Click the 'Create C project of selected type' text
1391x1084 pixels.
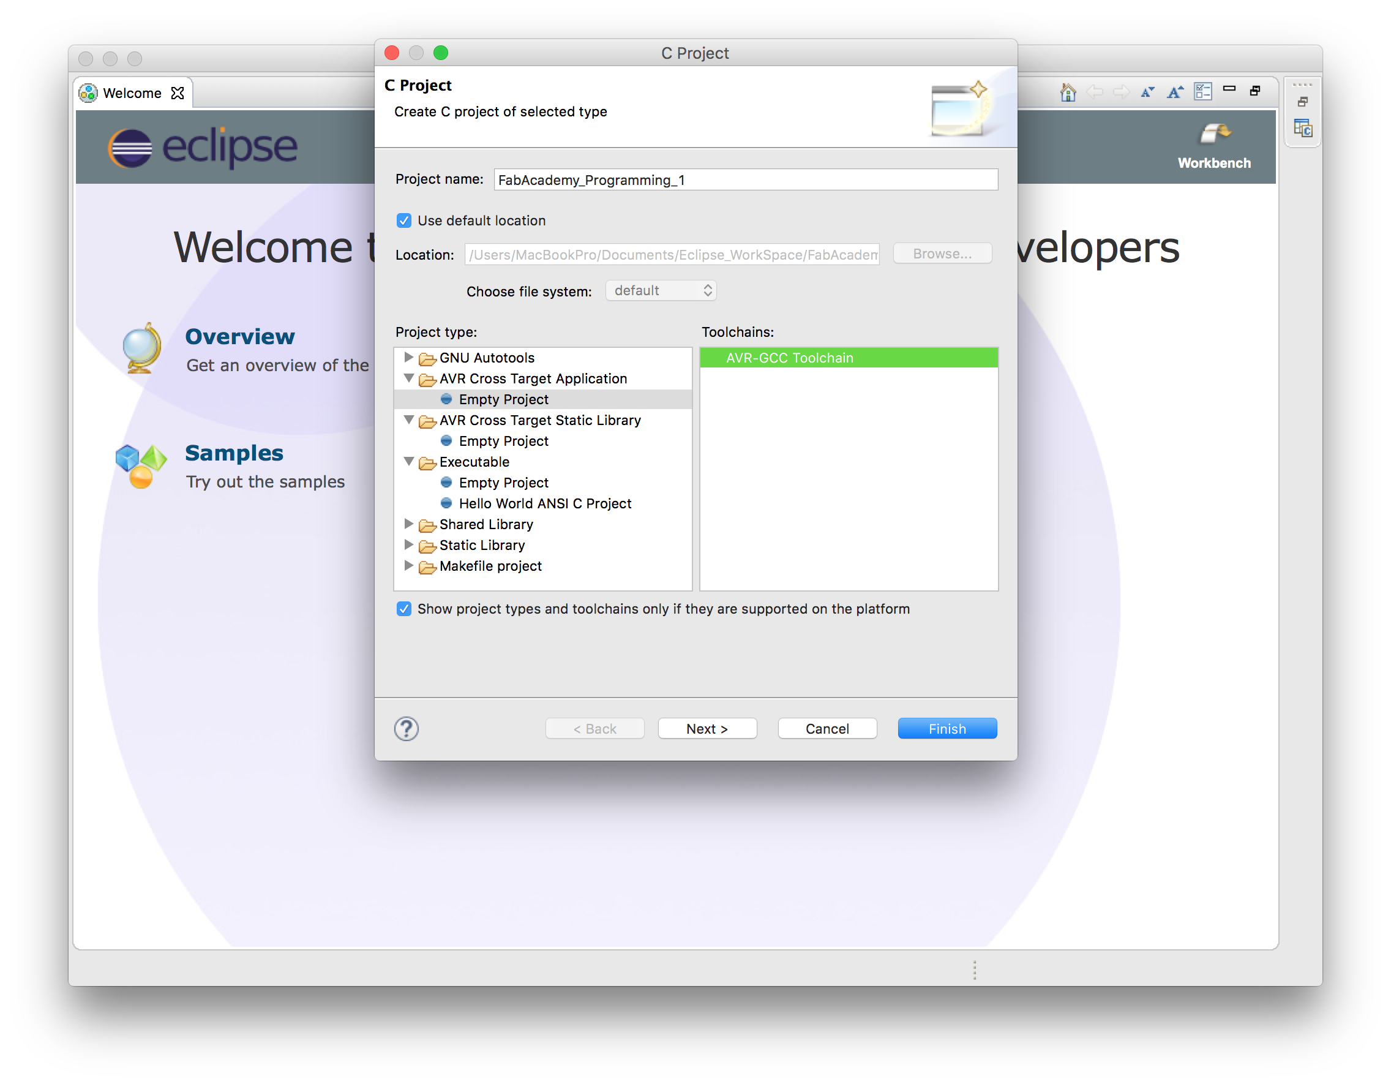[500, 111]
